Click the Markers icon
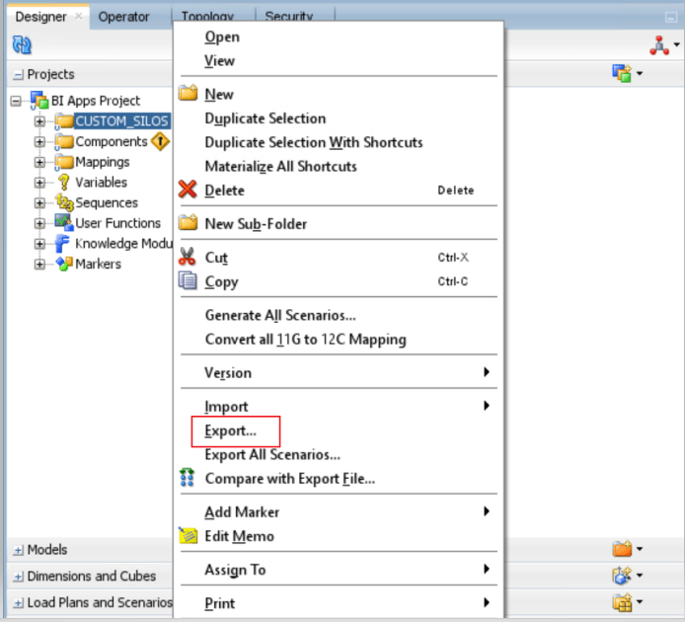685x622 pixels. point(64,264)
